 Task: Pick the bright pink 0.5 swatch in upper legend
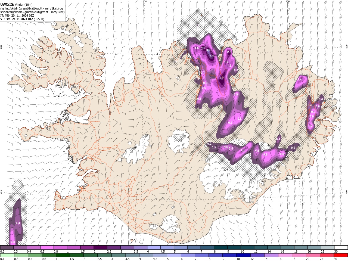point(47,247)
